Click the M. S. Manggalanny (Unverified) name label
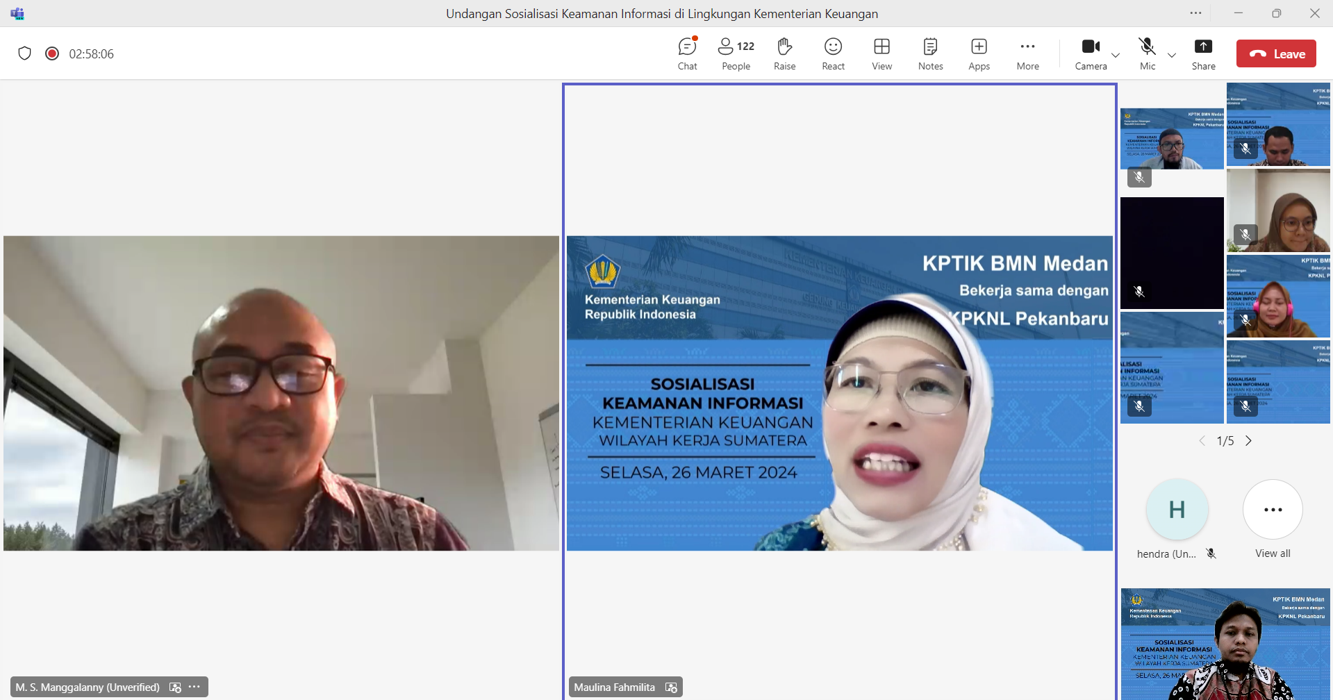1333x700 pixels. (88, 687)
